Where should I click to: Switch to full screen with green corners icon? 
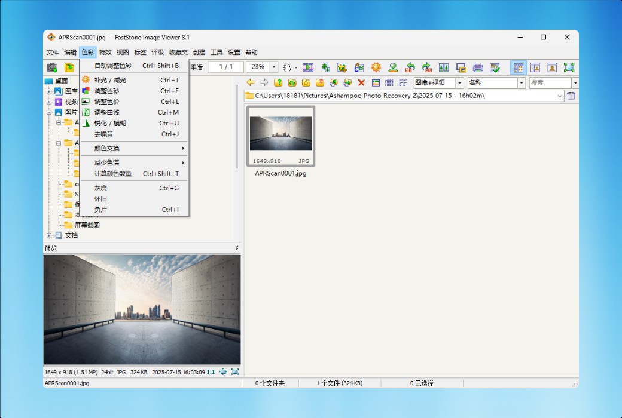tap(569, 67)
